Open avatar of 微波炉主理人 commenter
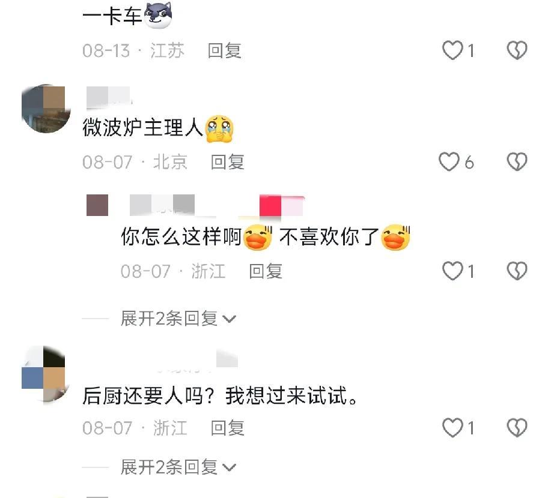554x498 pixels. point(46,109)
